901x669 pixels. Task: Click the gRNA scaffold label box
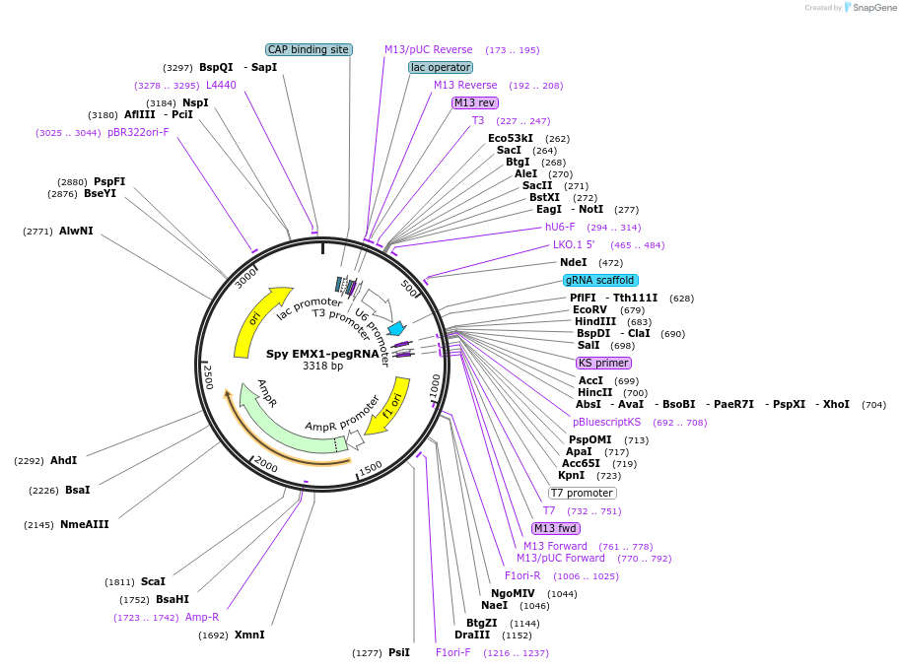pyautogui.click(x=600, y=280)
